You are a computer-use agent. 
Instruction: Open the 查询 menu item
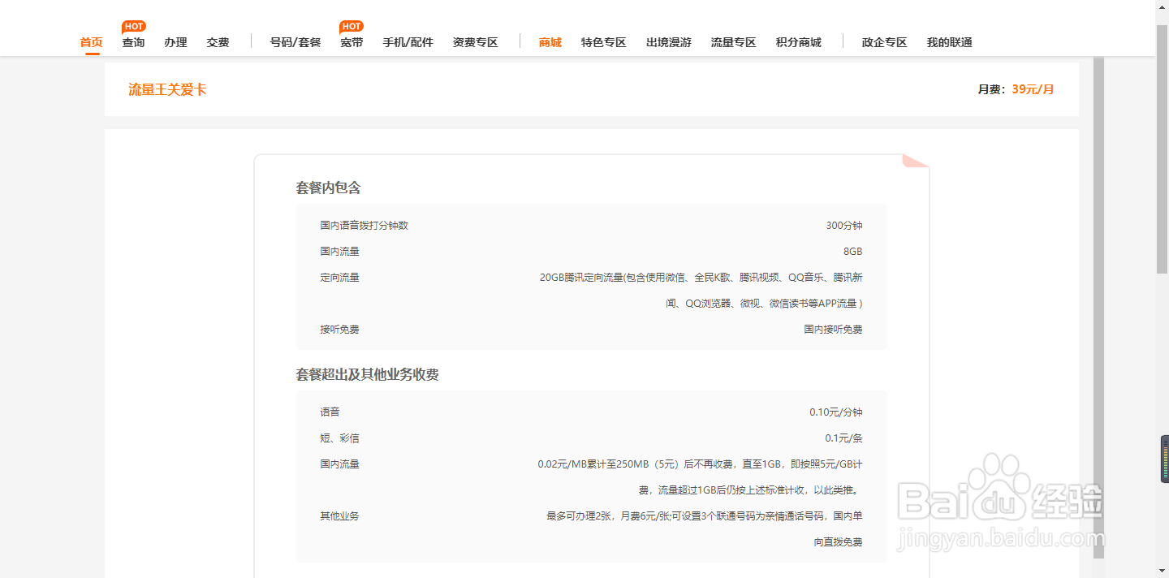[x=134, y=42]
